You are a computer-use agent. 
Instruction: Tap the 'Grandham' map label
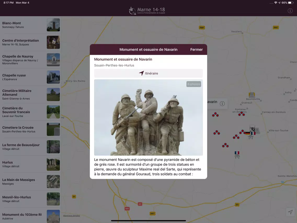pos(284,77)
